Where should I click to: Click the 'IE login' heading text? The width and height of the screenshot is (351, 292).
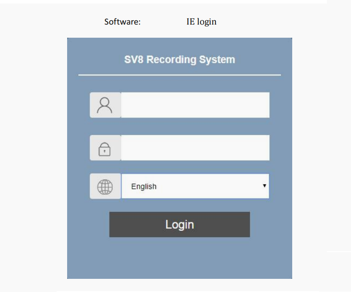click(x=201, y=21)
